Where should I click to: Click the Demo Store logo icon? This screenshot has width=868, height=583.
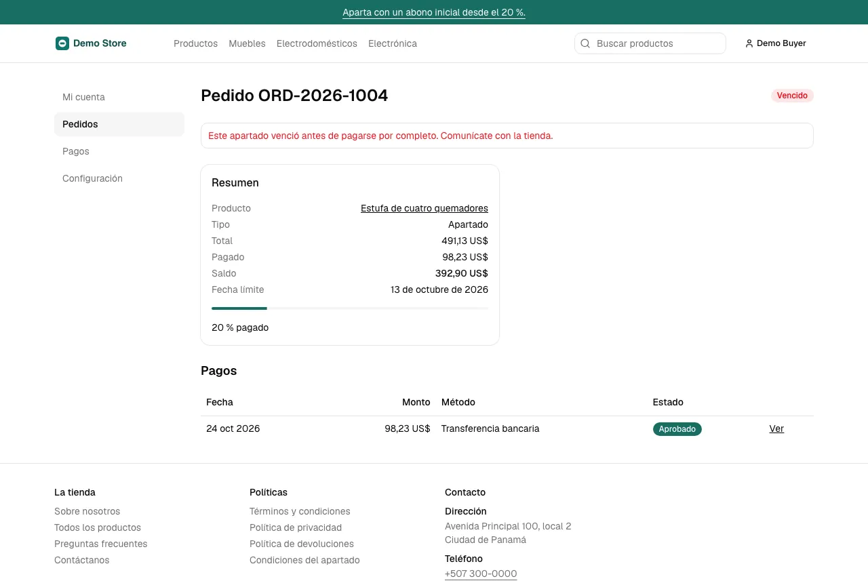tap(62, 43)
